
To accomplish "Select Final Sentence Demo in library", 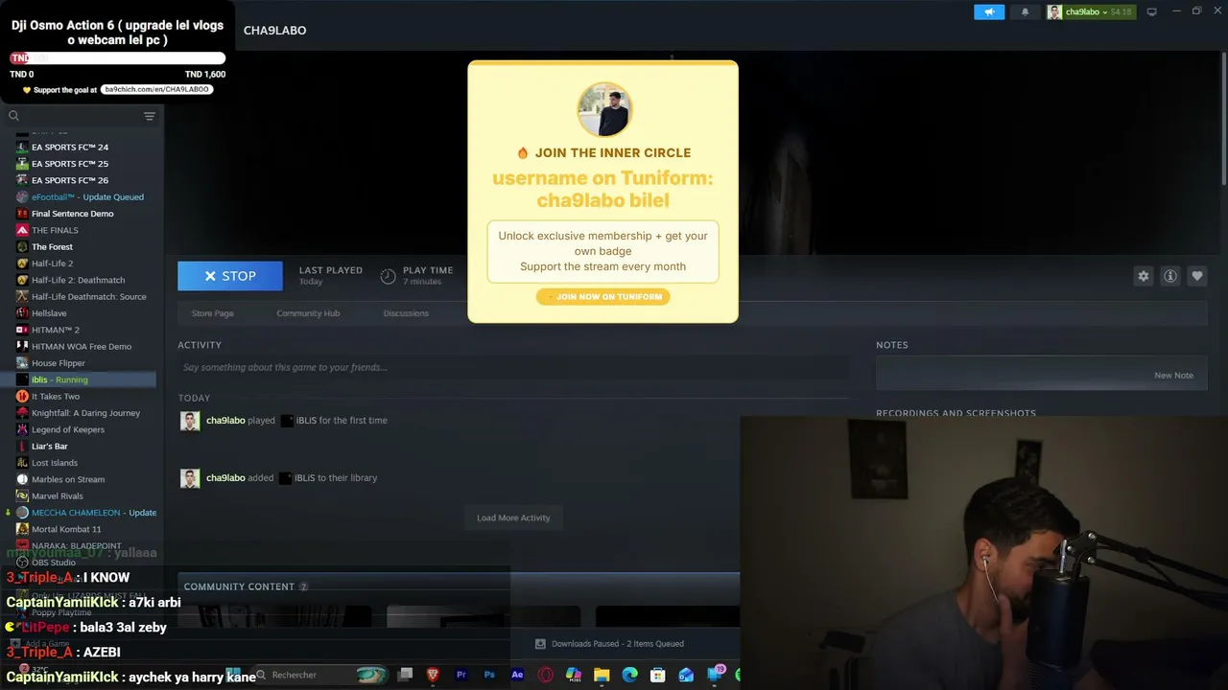I will point(73,214).
